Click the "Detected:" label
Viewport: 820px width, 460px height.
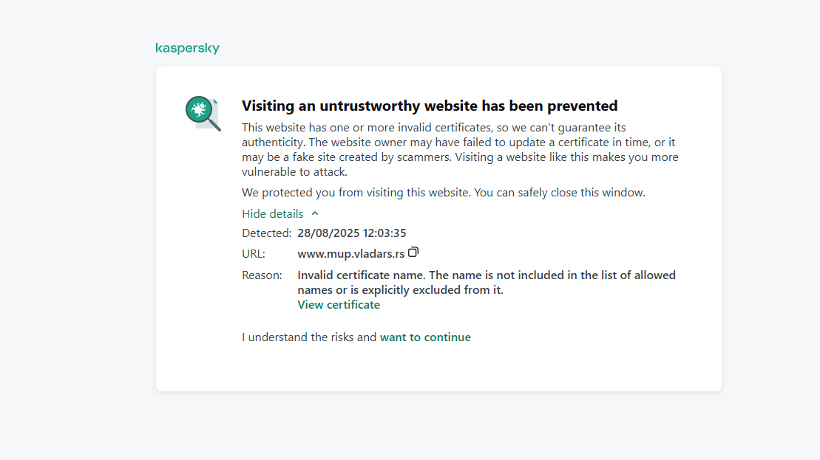267,233
